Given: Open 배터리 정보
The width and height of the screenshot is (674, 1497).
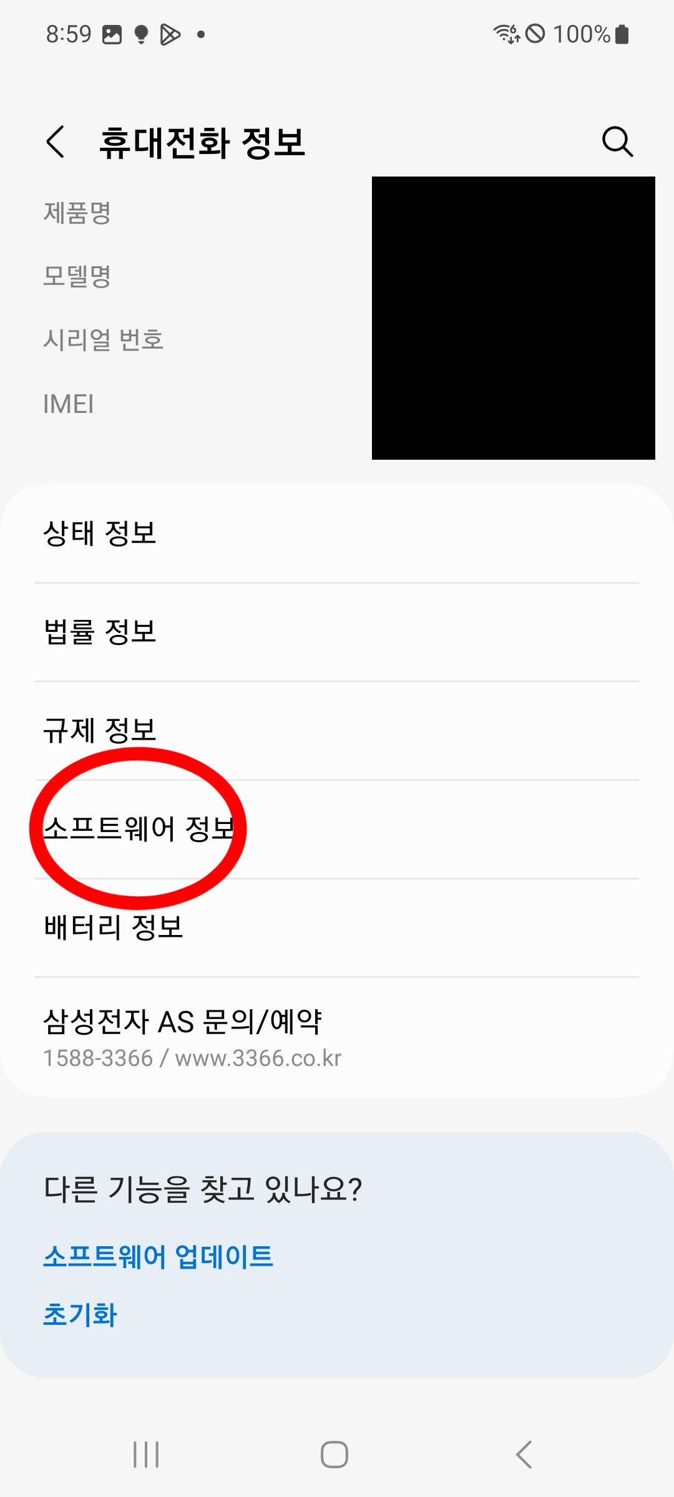Looking at the screenshot, I should 337,928.
